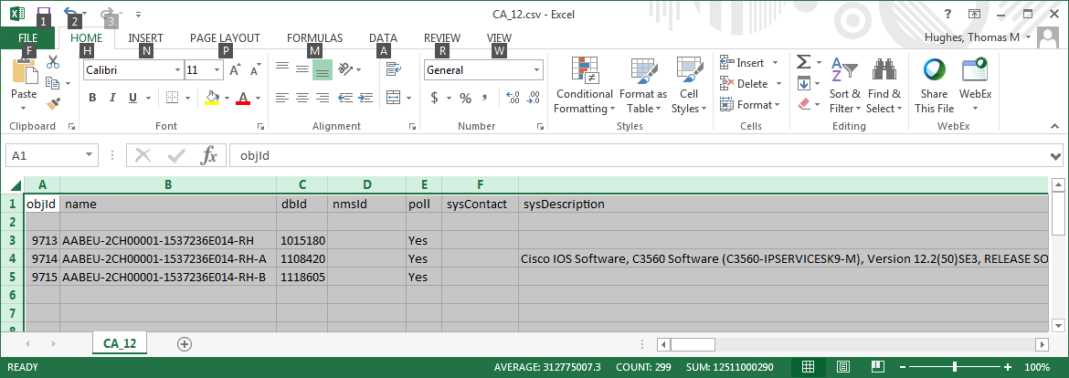1069x378 pixels.
Task: Decrease decimal places
Action: [x=534, y=98]
